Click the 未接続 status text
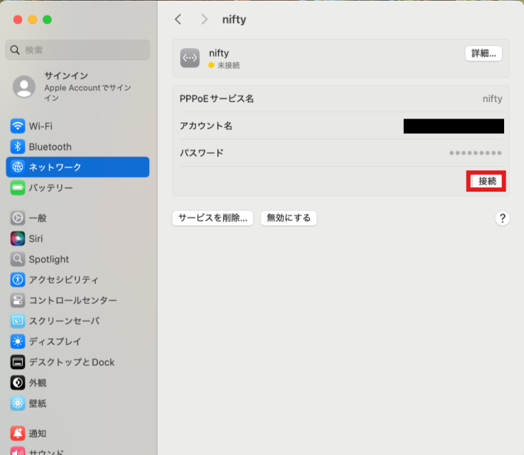The height and width of the screenshot is (455, 524). tap(229, 65)
